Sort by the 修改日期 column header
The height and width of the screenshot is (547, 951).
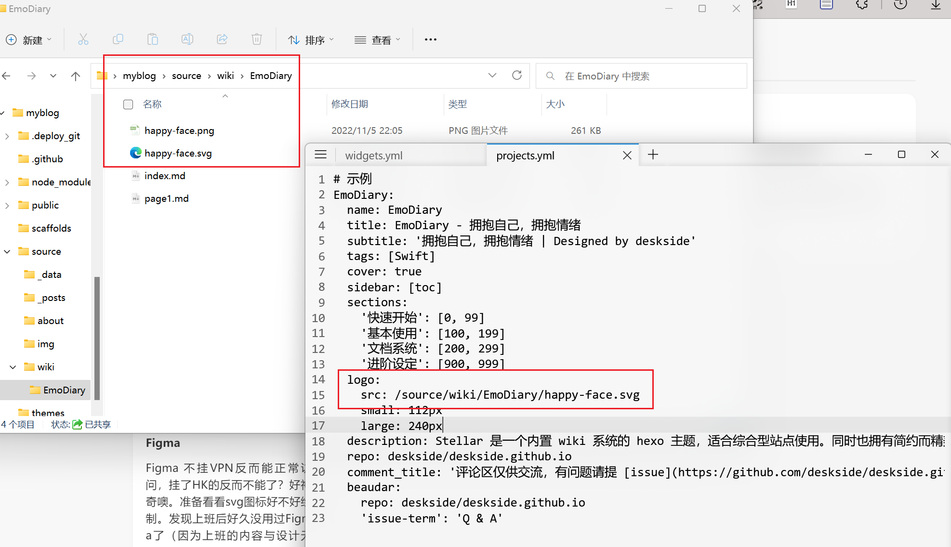[350, 104]
